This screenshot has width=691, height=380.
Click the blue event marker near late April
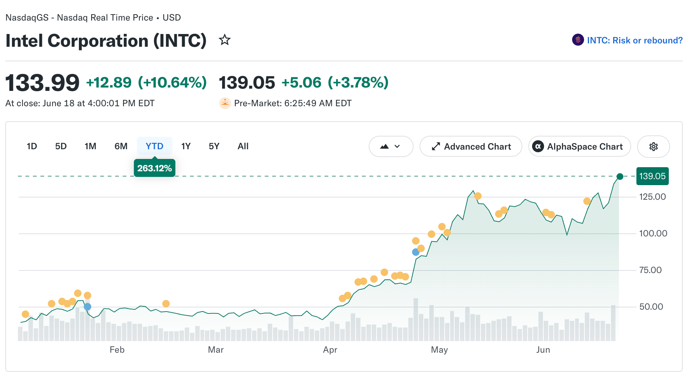coord(415,252)
